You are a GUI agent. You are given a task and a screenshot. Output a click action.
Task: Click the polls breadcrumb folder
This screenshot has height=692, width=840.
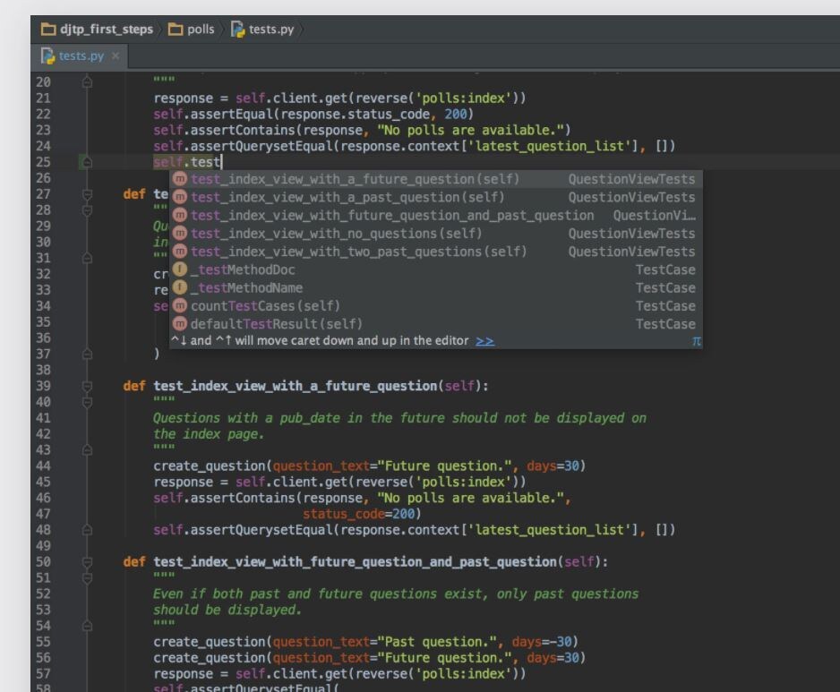[192, 30]
